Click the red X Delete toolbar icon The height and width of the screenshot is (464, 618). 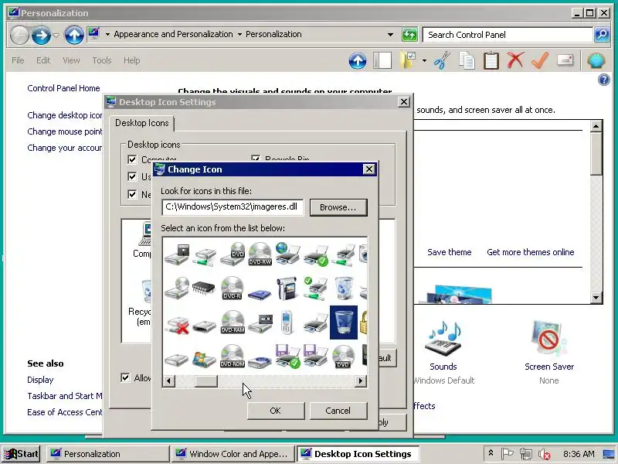[515, 60]
